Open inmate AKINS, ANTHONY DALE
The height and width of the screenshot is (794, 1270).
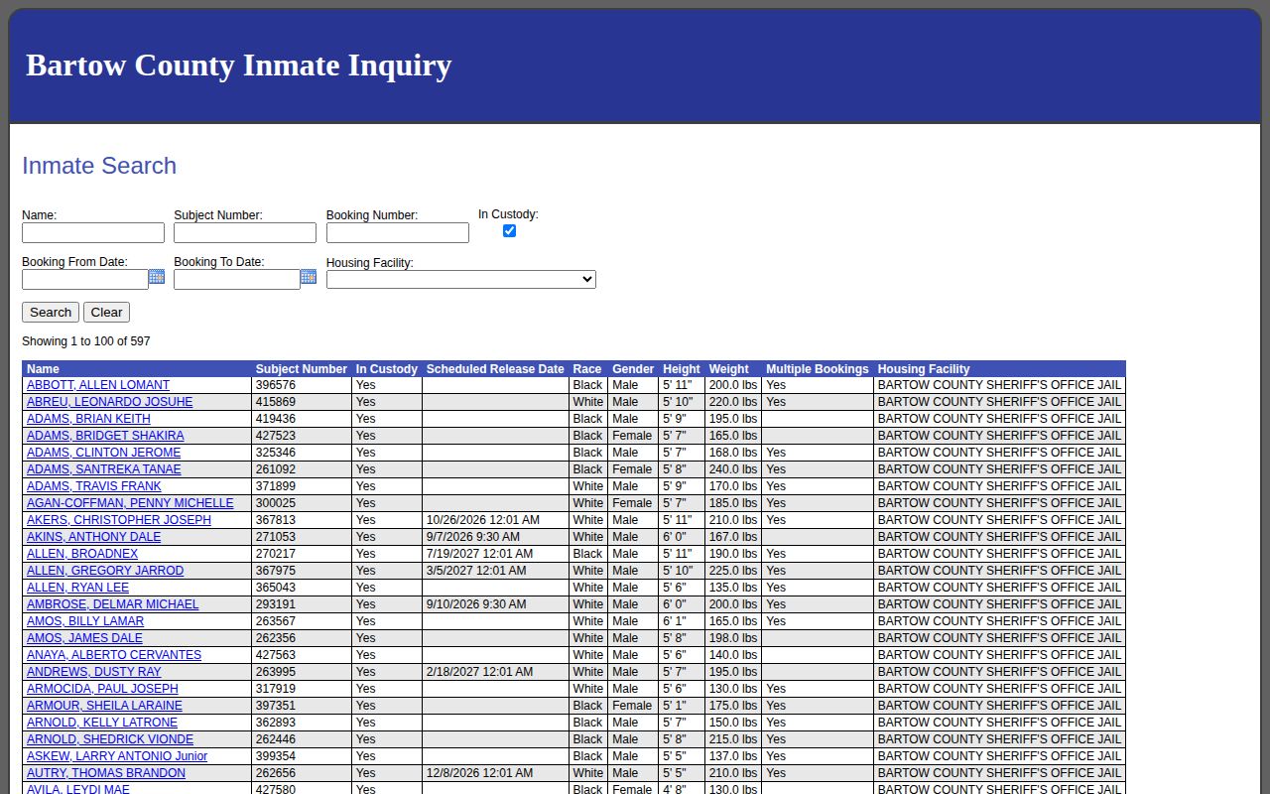click(93, 537)
